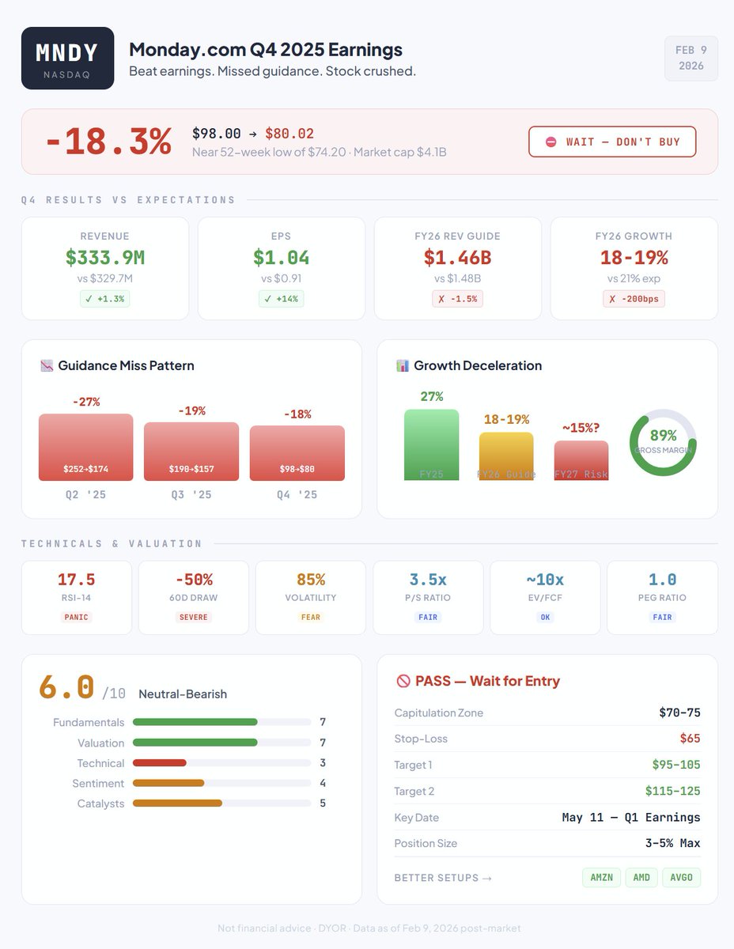Click the $115-125 Target 2 value
Viewport: 734px width, 949px height.
tap(673, 791)
